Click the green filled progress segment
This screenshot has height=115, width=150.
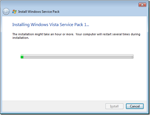pyautogui.click(x=22, y=56)
